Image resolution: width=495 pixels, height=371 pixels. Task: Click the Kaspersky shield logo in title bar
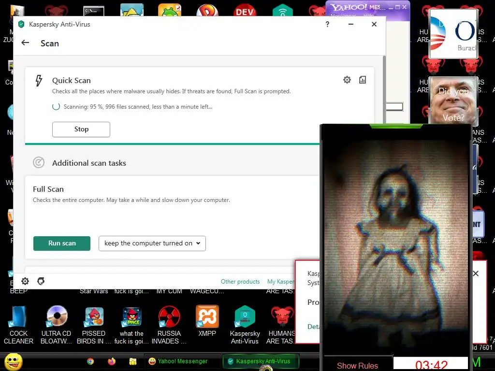[x=21, y=24]
